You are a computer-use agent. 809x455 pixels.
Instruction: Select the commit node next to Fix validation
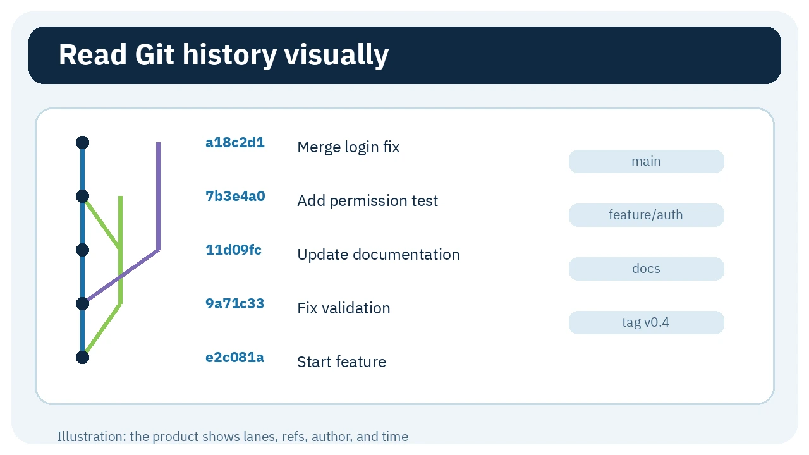[82, 304]
